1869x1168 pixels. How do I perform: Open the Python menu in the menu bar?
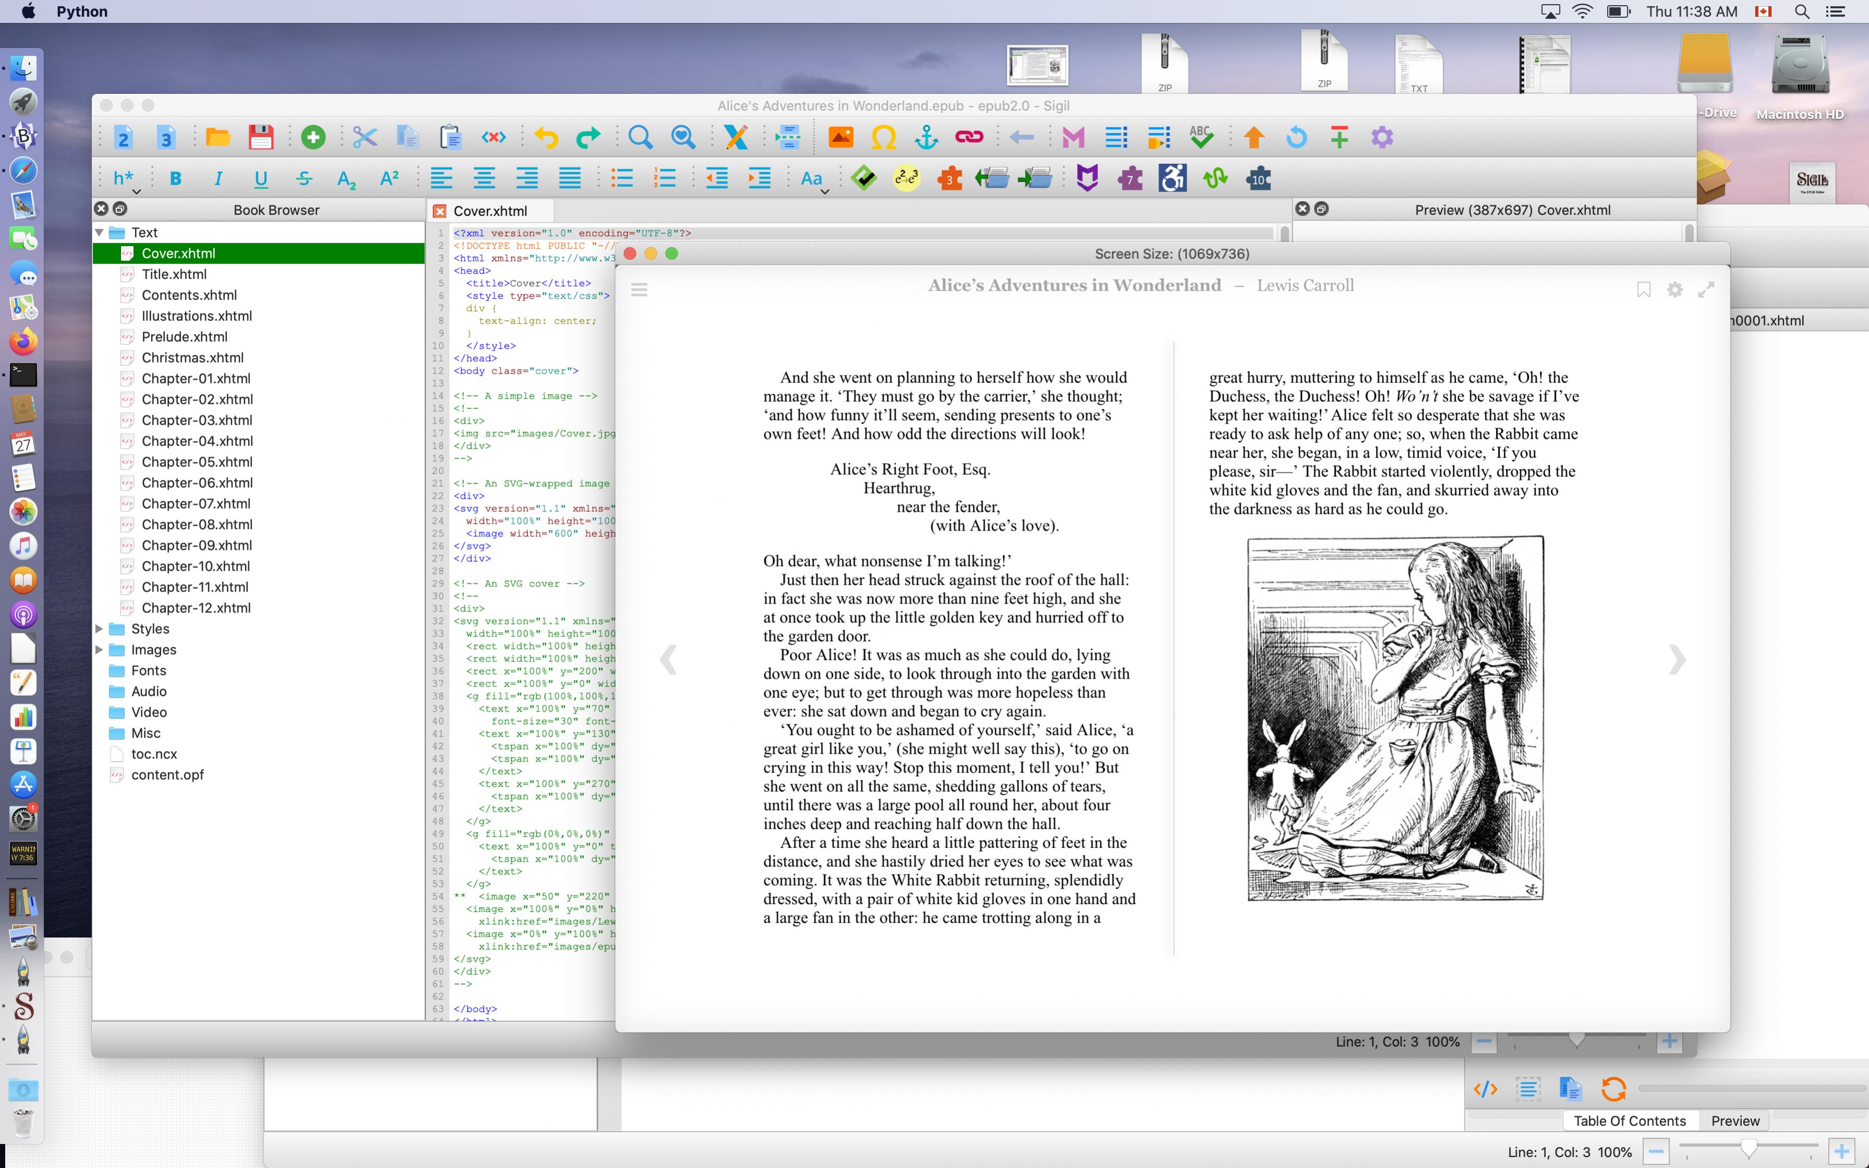[x=82, y=11]
